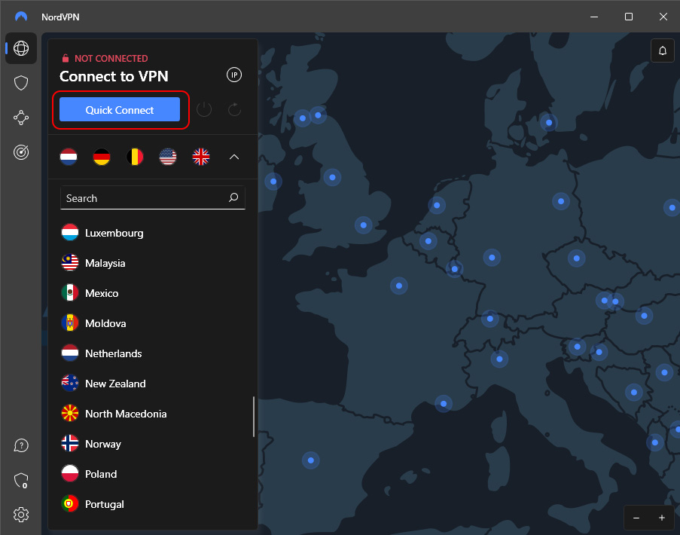Zoom out the map with minus button
Image resolution: width=680 pixels, height=535 pixels.
636,518
